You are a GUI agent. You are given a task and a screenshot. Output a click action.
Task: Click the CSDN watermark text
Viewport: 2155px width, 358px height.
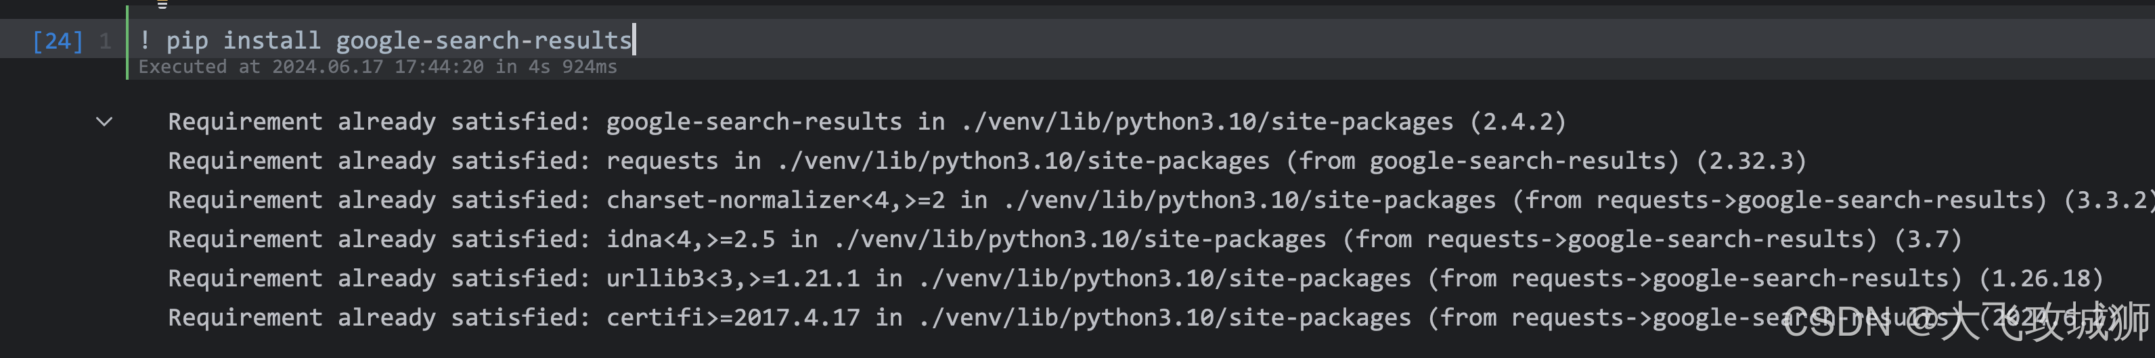tap(1966, 322)
